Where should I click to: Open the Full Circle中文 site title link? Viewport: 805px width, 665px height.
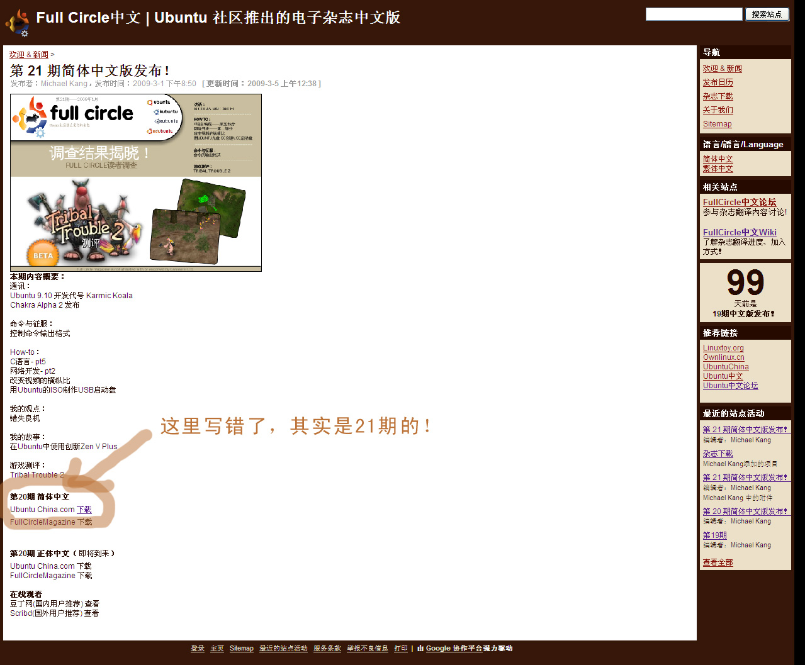pyautogui.click(x=218, y=18)
